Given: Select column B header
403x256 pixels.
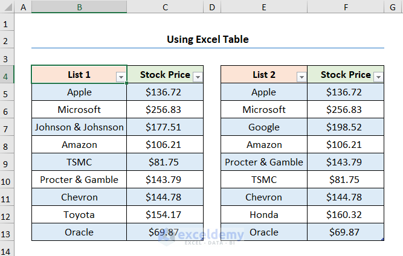Looking at the screenshot, I should tap(79, 7).
